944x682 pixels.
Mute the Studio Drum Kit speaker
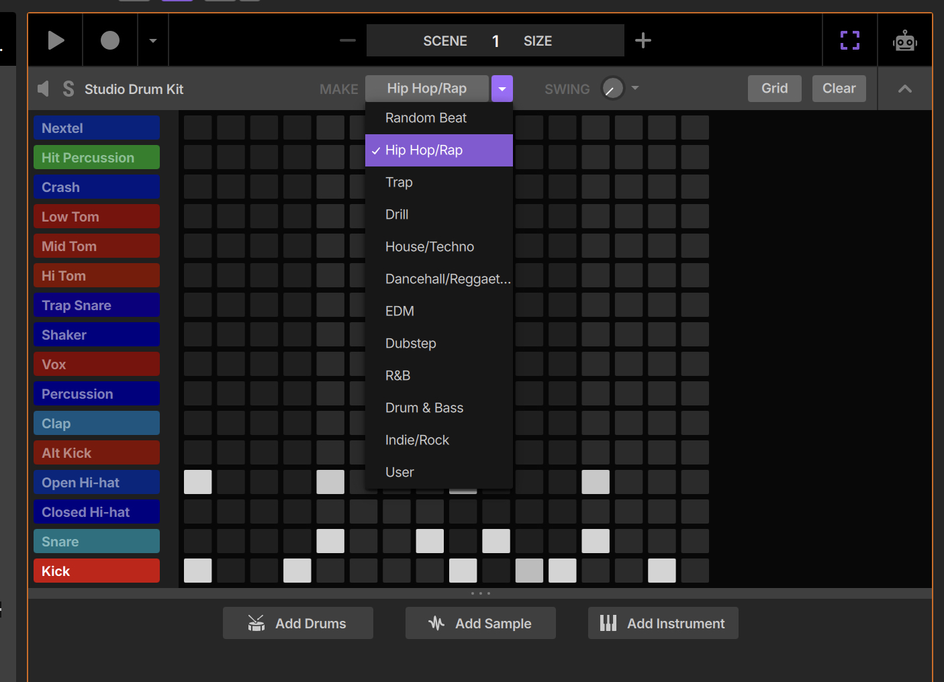[x=44, y=89]
